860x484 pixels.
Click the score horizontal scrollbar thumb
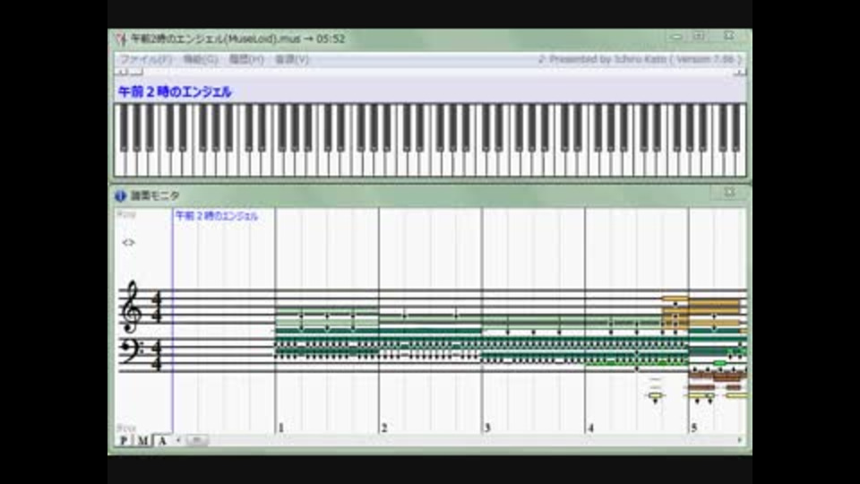pyautogui.click(x=196, y=440)
